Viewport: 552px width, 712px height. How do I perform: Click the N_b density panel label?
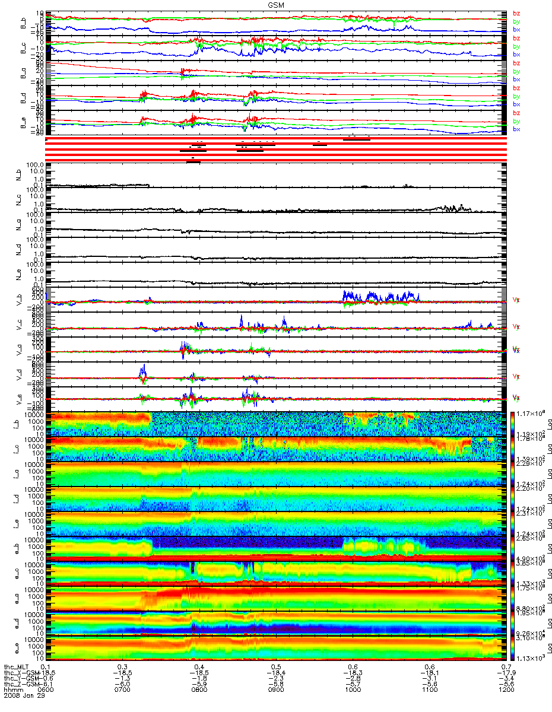tap(18, 175)
